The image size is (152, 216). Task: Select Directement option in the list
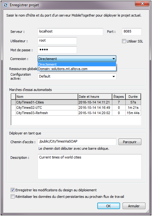(x=77, y=64)
